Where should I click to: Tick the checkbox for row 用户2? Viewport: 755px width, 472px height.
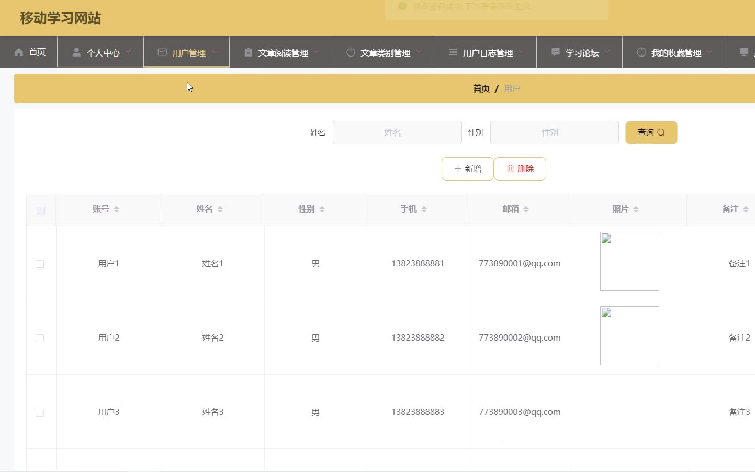click(x=40, y=338)
